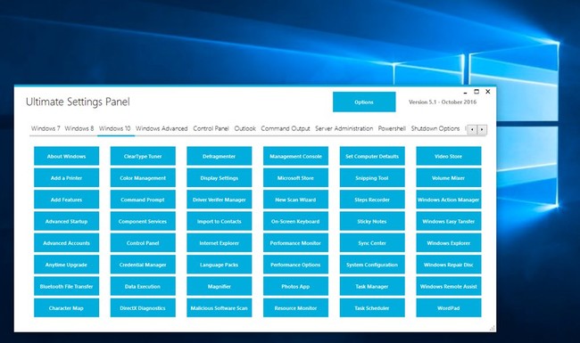Open Color Management
Screen dimensions: 580x343
[x=143, y=178]
